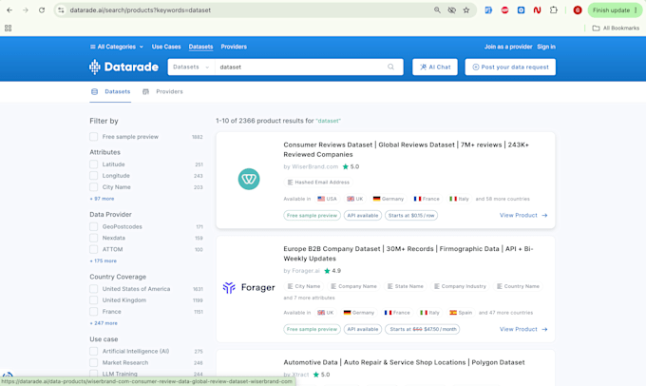Image resolution: width=646 pixels, height=386 pixels.
Task: Open the apps grid icon in bookmarks bar
Action: [8, 28]
